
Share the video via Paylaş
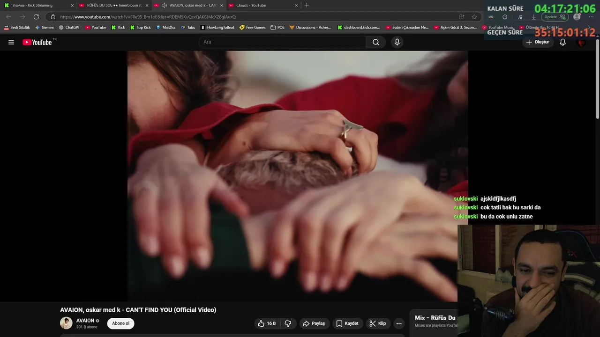click(x=314, y=323)
